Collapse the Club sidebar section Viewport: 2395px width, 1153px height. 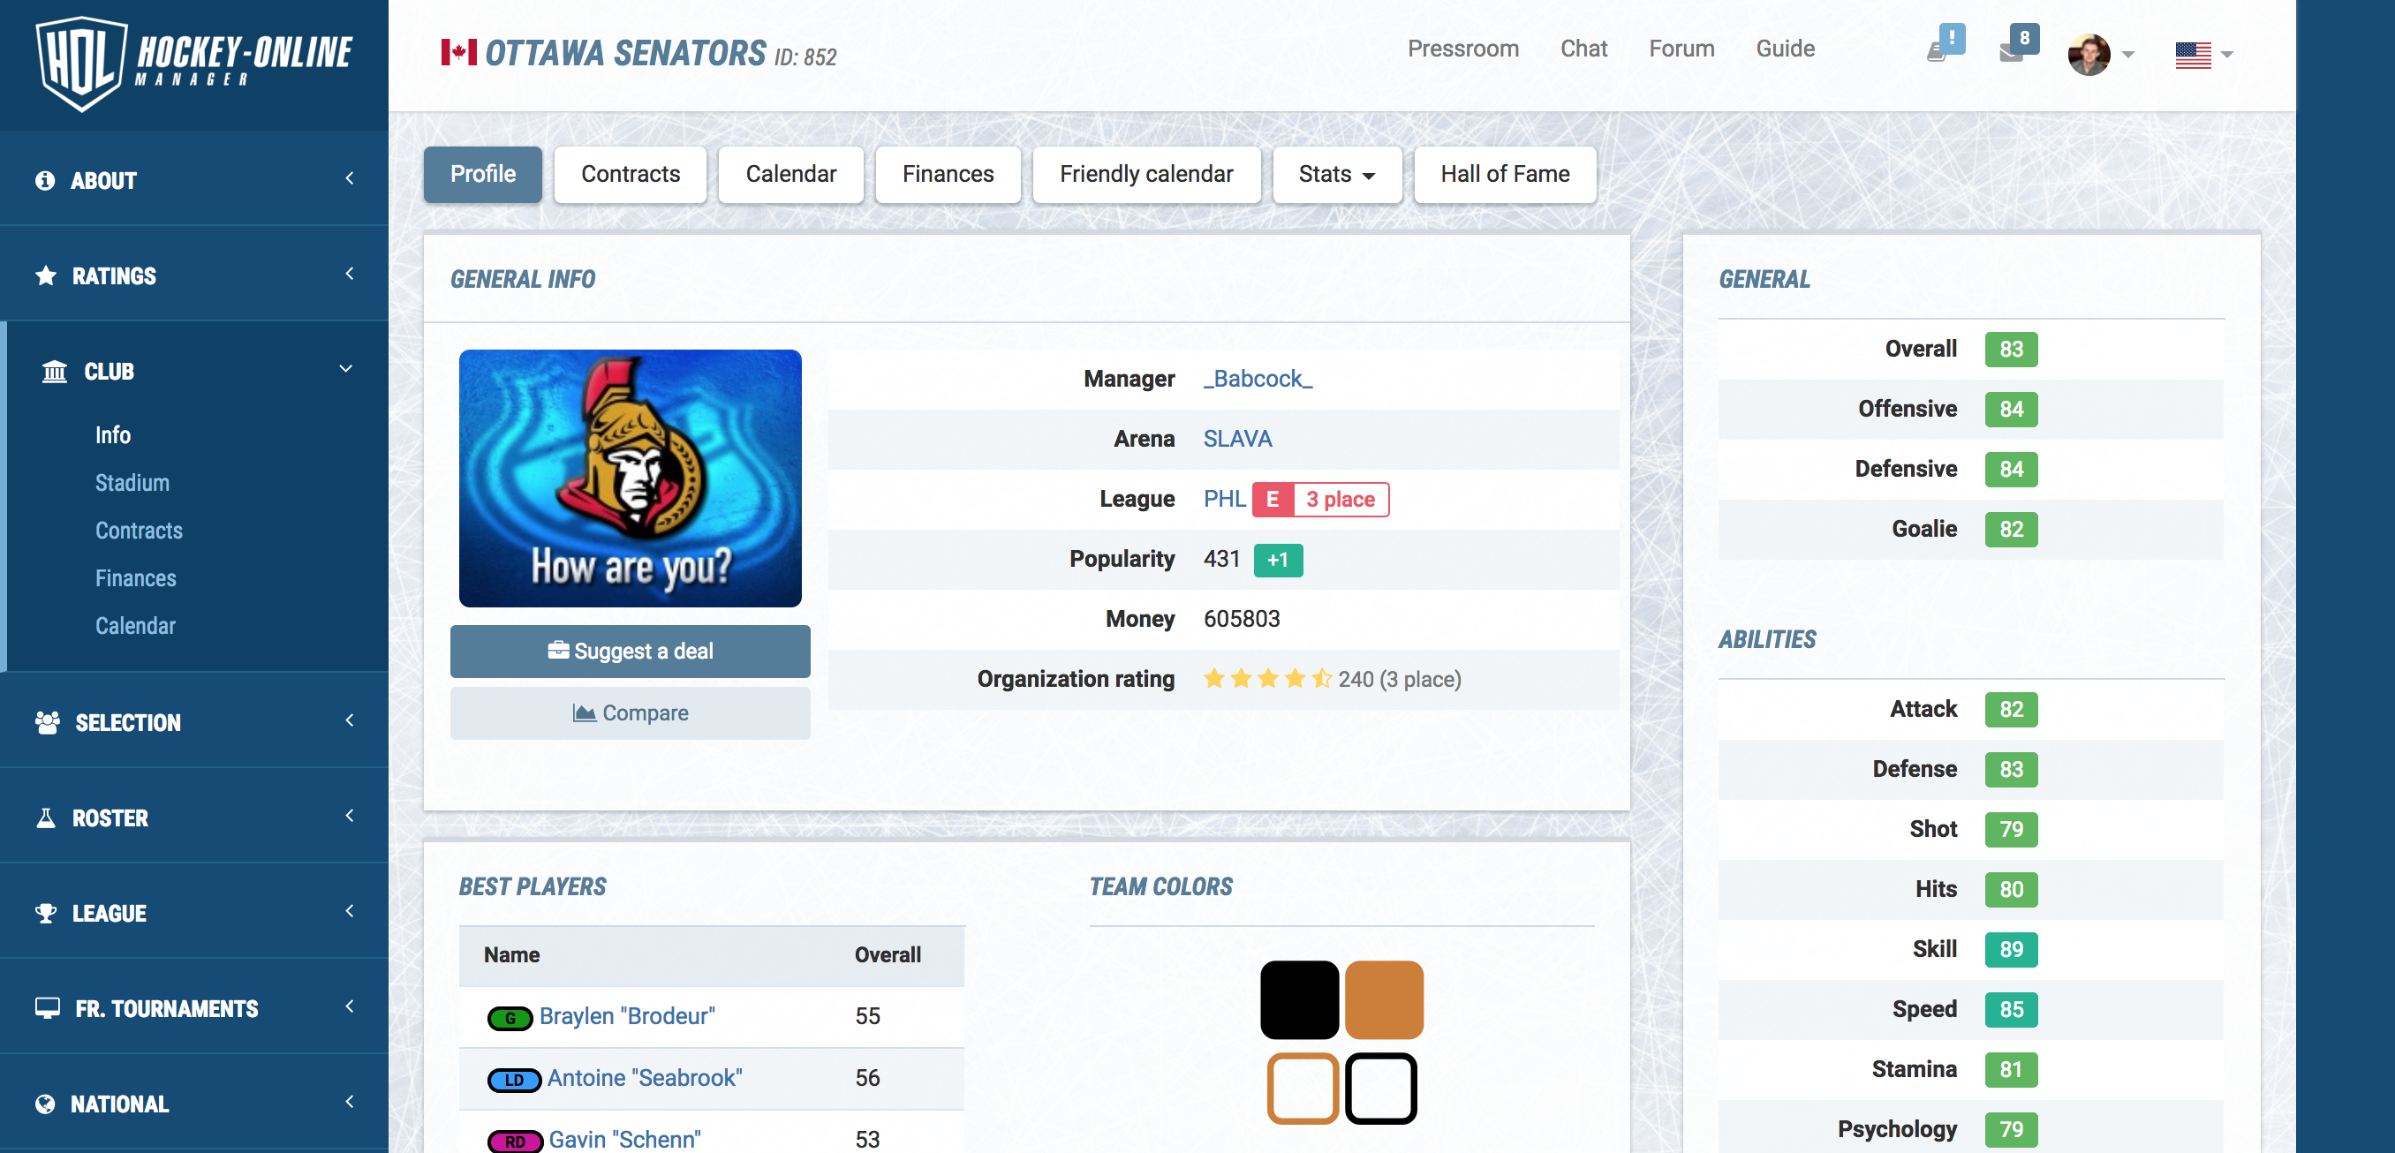[x=346, y=369]
